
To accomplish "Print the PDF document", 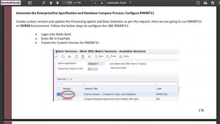I will pyautogui.click(x=206, y=3).
